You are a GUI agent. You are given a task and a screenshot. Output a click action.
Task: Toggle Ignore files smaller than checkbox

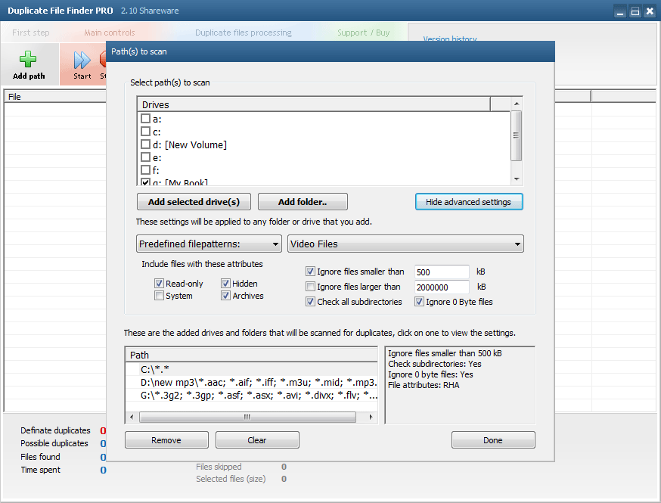coord(310,271)
